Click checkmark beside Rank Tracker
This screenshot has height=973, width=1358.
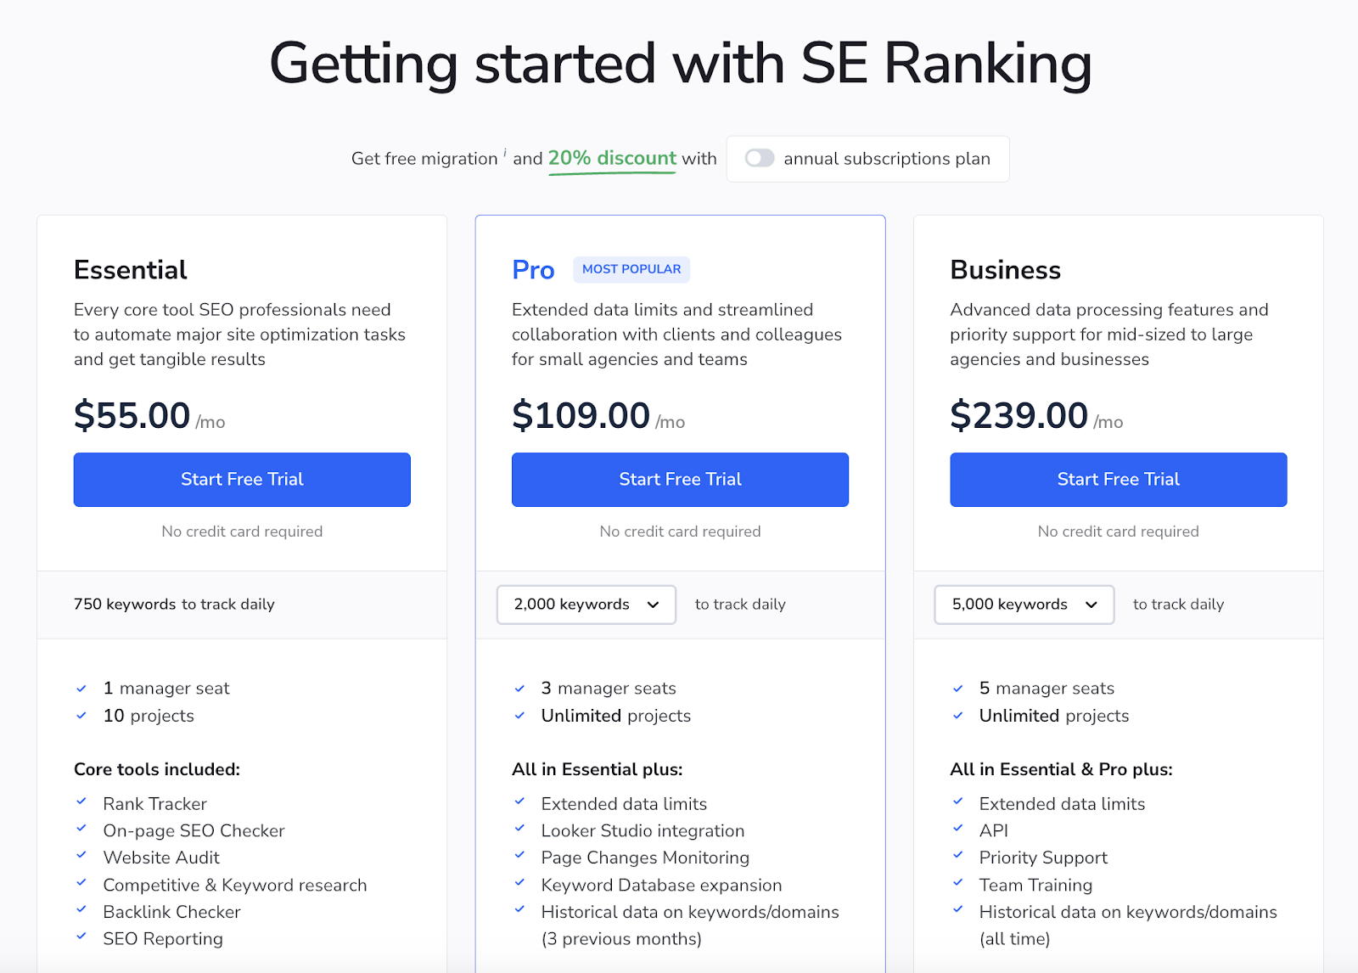tap(81, 801)
